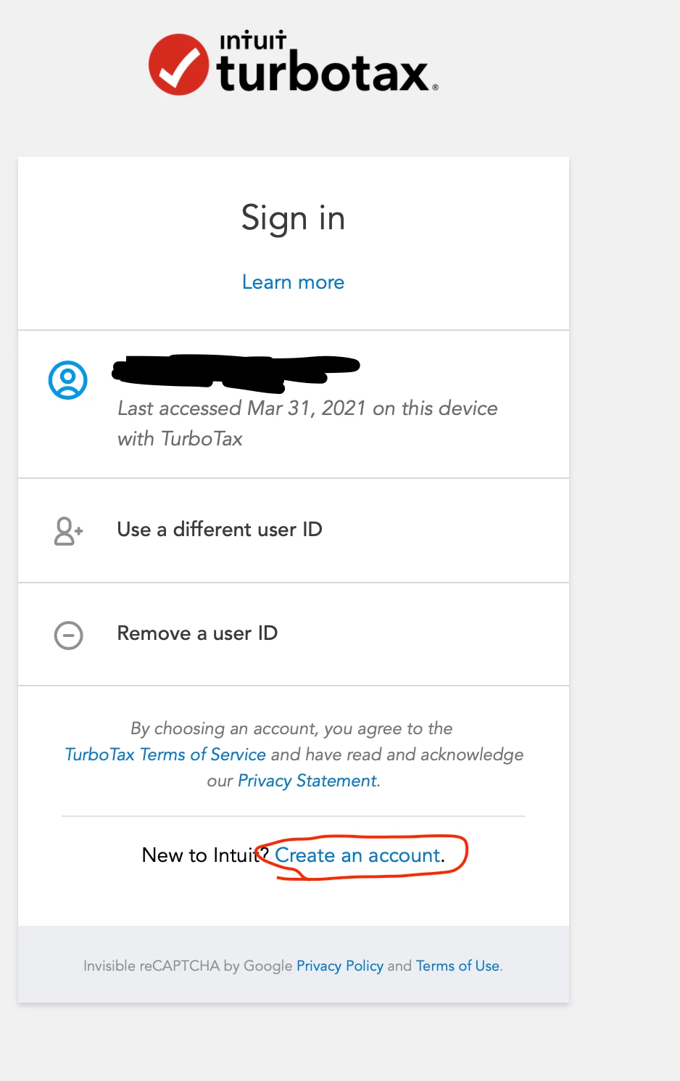This screenshot has height=1081, width=680.
Task: Open the Learn more link
Action: [x=293, y=282]
